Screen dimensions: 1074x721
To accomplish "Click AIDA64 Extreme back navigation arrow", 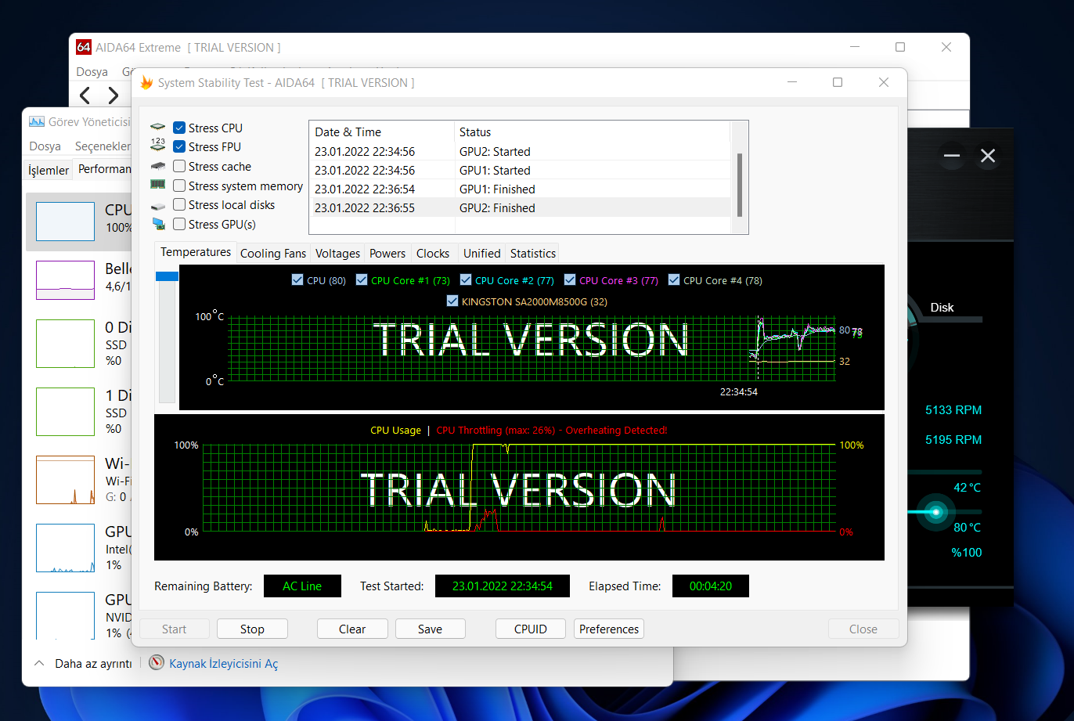I will click(85, 96).
